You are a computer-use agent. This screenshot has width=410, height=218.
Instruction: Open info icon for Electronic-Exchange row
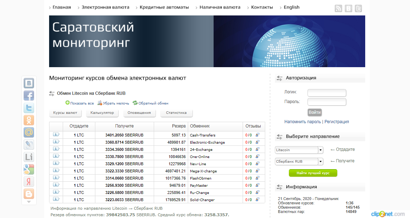coord(56,142)
